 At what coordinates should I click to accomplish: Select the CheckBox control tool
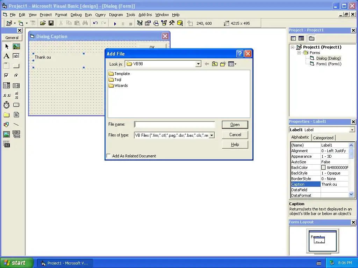(x=7, y=75)
